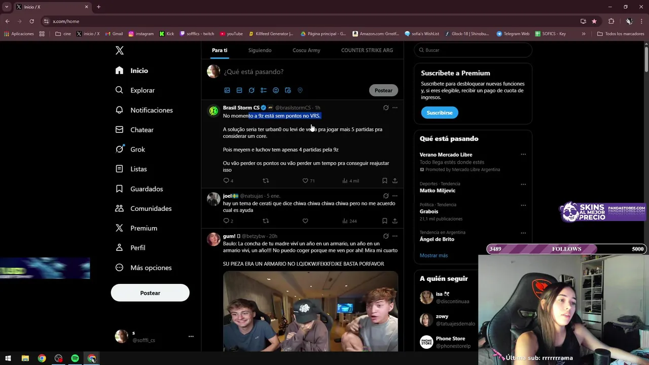Click the Buscar search field

[x=473, y=50]
